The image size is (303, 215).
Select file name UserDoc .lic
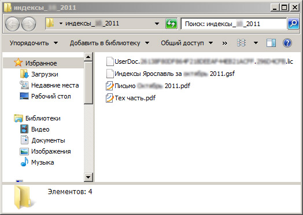[204, 61]
